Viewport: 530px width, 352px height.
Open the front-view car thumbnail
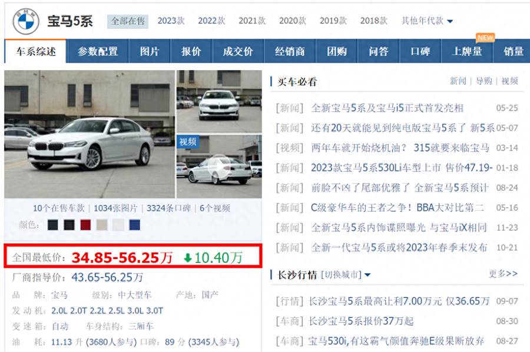[219, 101]
